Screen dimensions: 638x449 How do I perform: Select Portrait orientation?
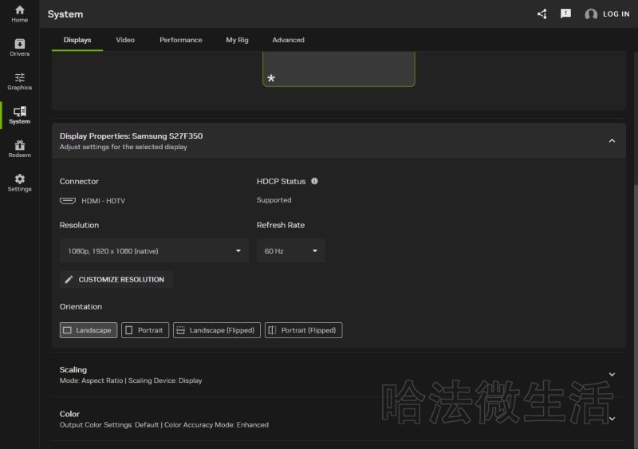click(x=145, y=330)
